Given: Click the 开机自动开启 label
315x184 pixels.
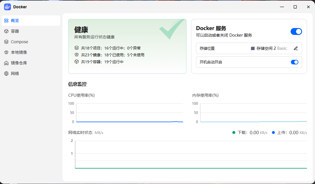Looking at the screenshot, I should (x=211, y=62).
